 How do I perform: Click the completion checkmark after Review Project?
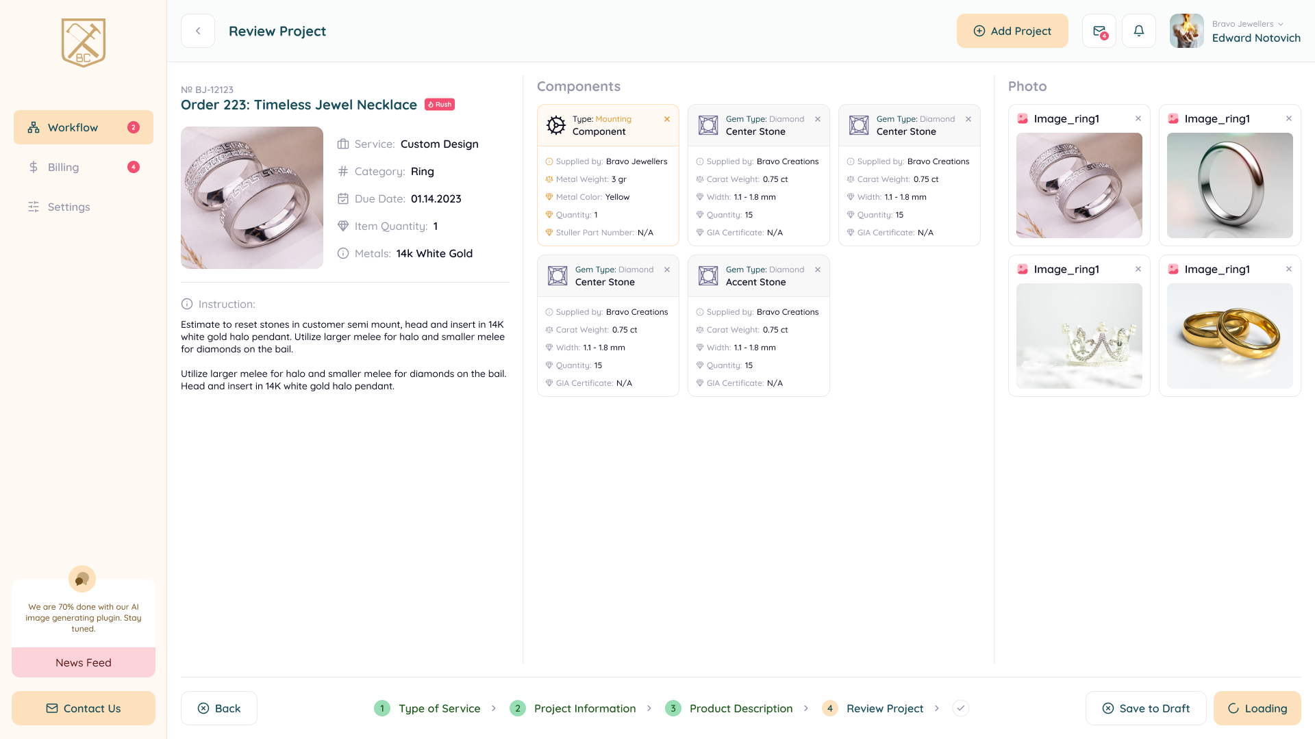coord(960,708)
